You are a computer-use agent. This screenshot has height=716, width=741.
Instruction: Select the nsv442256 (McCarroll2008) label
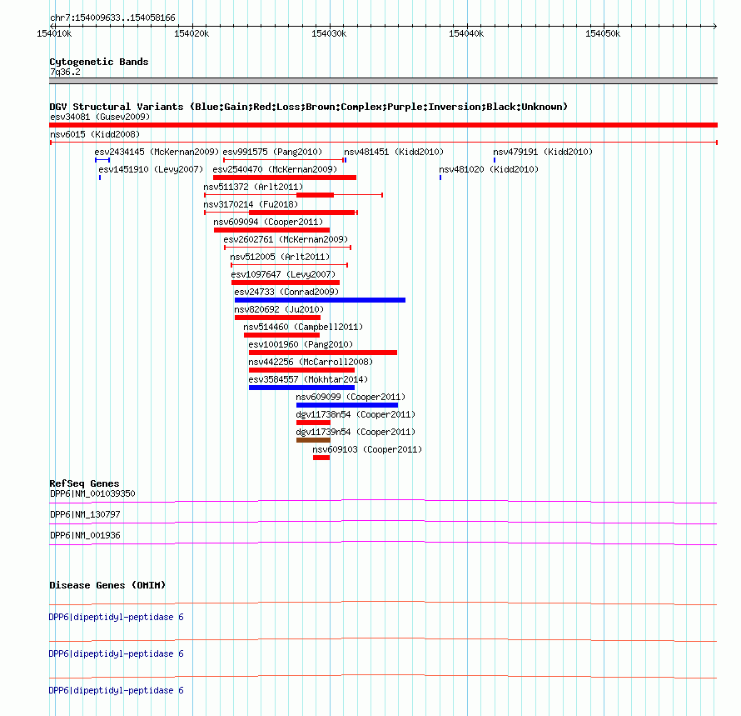[x=311, y=362]
